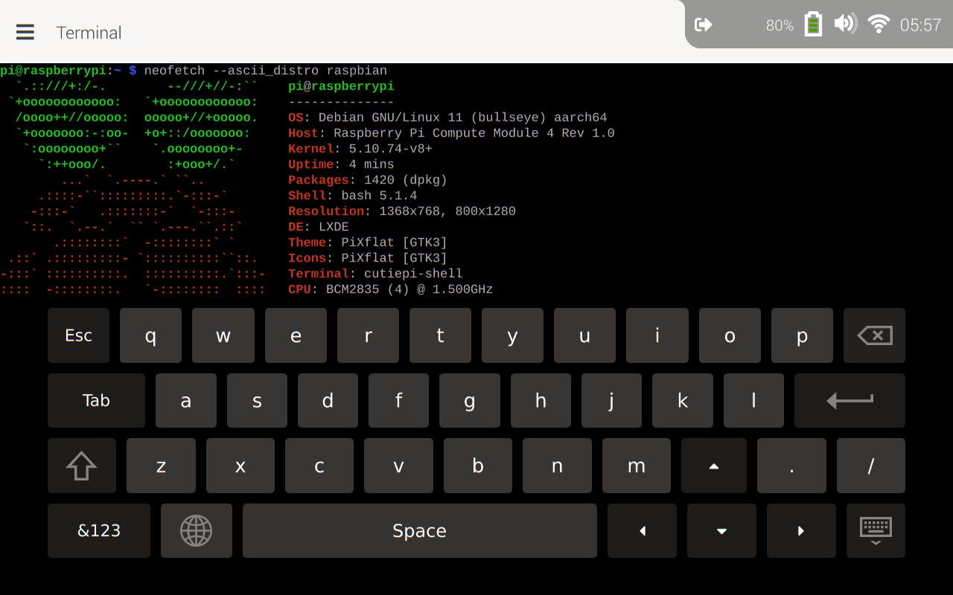This screenshot has width=953, height=595.
Task: Tap the right arrow key
Action: click(801, 530)
